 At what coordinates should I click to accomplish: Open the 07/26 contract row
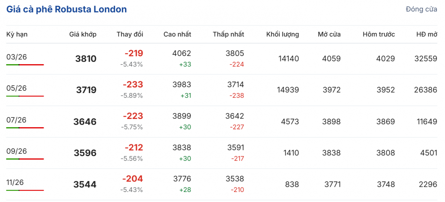(x=17, y=120)
